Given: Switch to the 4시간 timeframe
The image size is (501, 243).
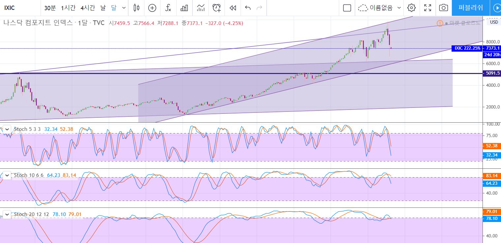Looking at the screenshot, I should (x=87, y=8).
